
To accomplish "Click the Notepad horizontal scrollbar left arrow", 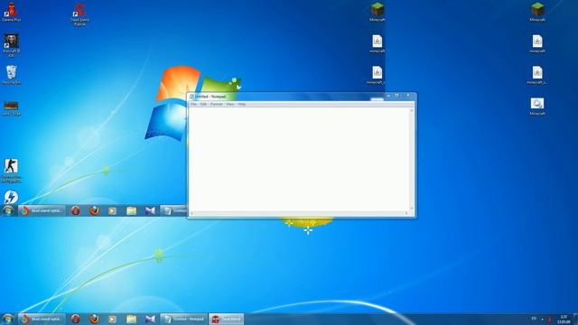I will pyautogui.click(x=191, y=213).
